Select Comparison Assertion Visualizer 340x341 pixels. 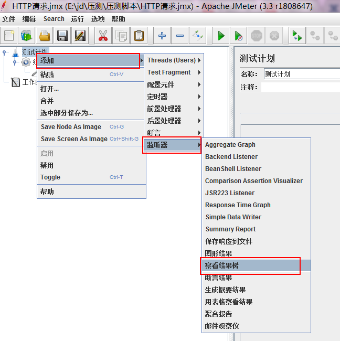256,180
